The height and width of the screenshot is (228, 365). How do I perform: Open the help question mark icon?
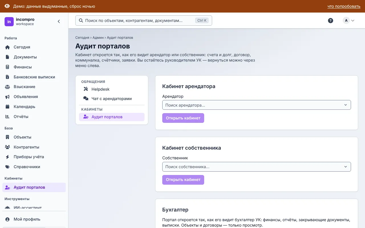pyautogui.click(x=330, y=21)
